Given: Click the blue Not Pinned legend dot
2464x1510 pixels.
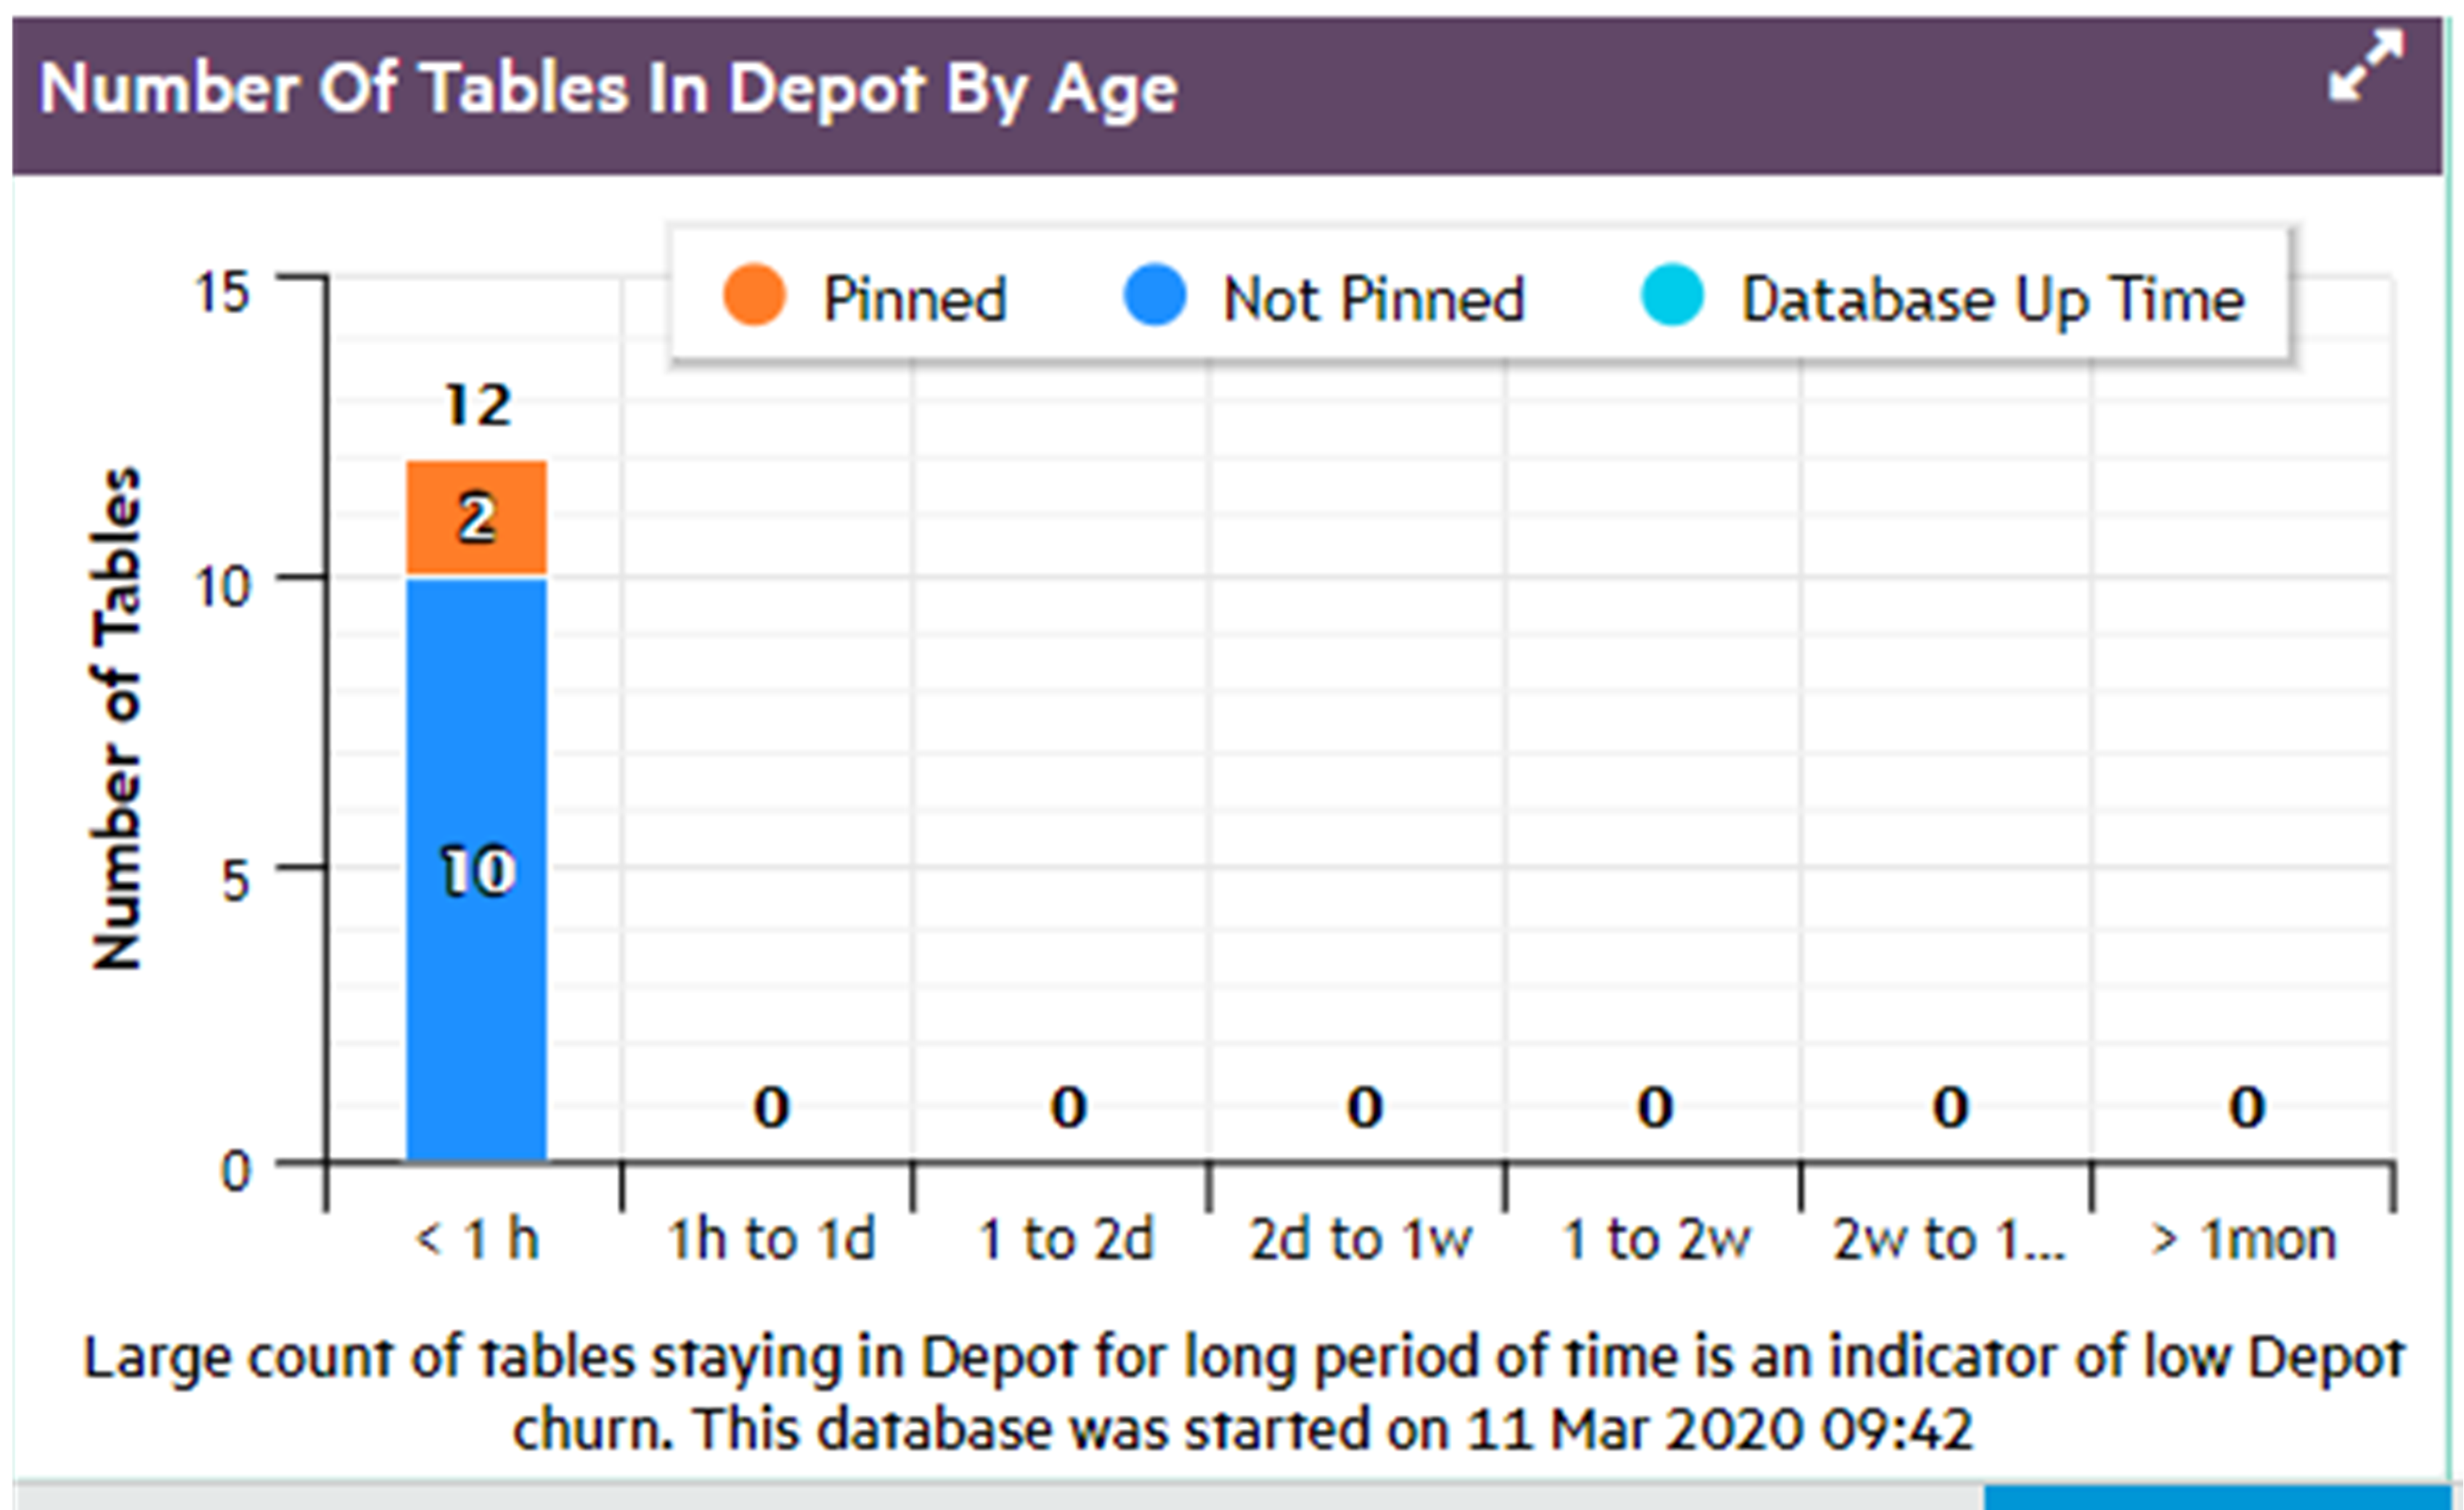Looking at the screenshot, I should point(1155,296).
